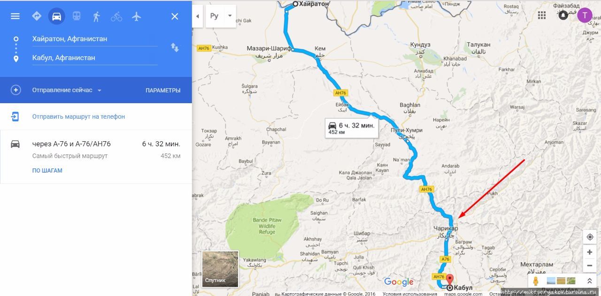Select the driving car travel mode

click(x=56, y=16)
